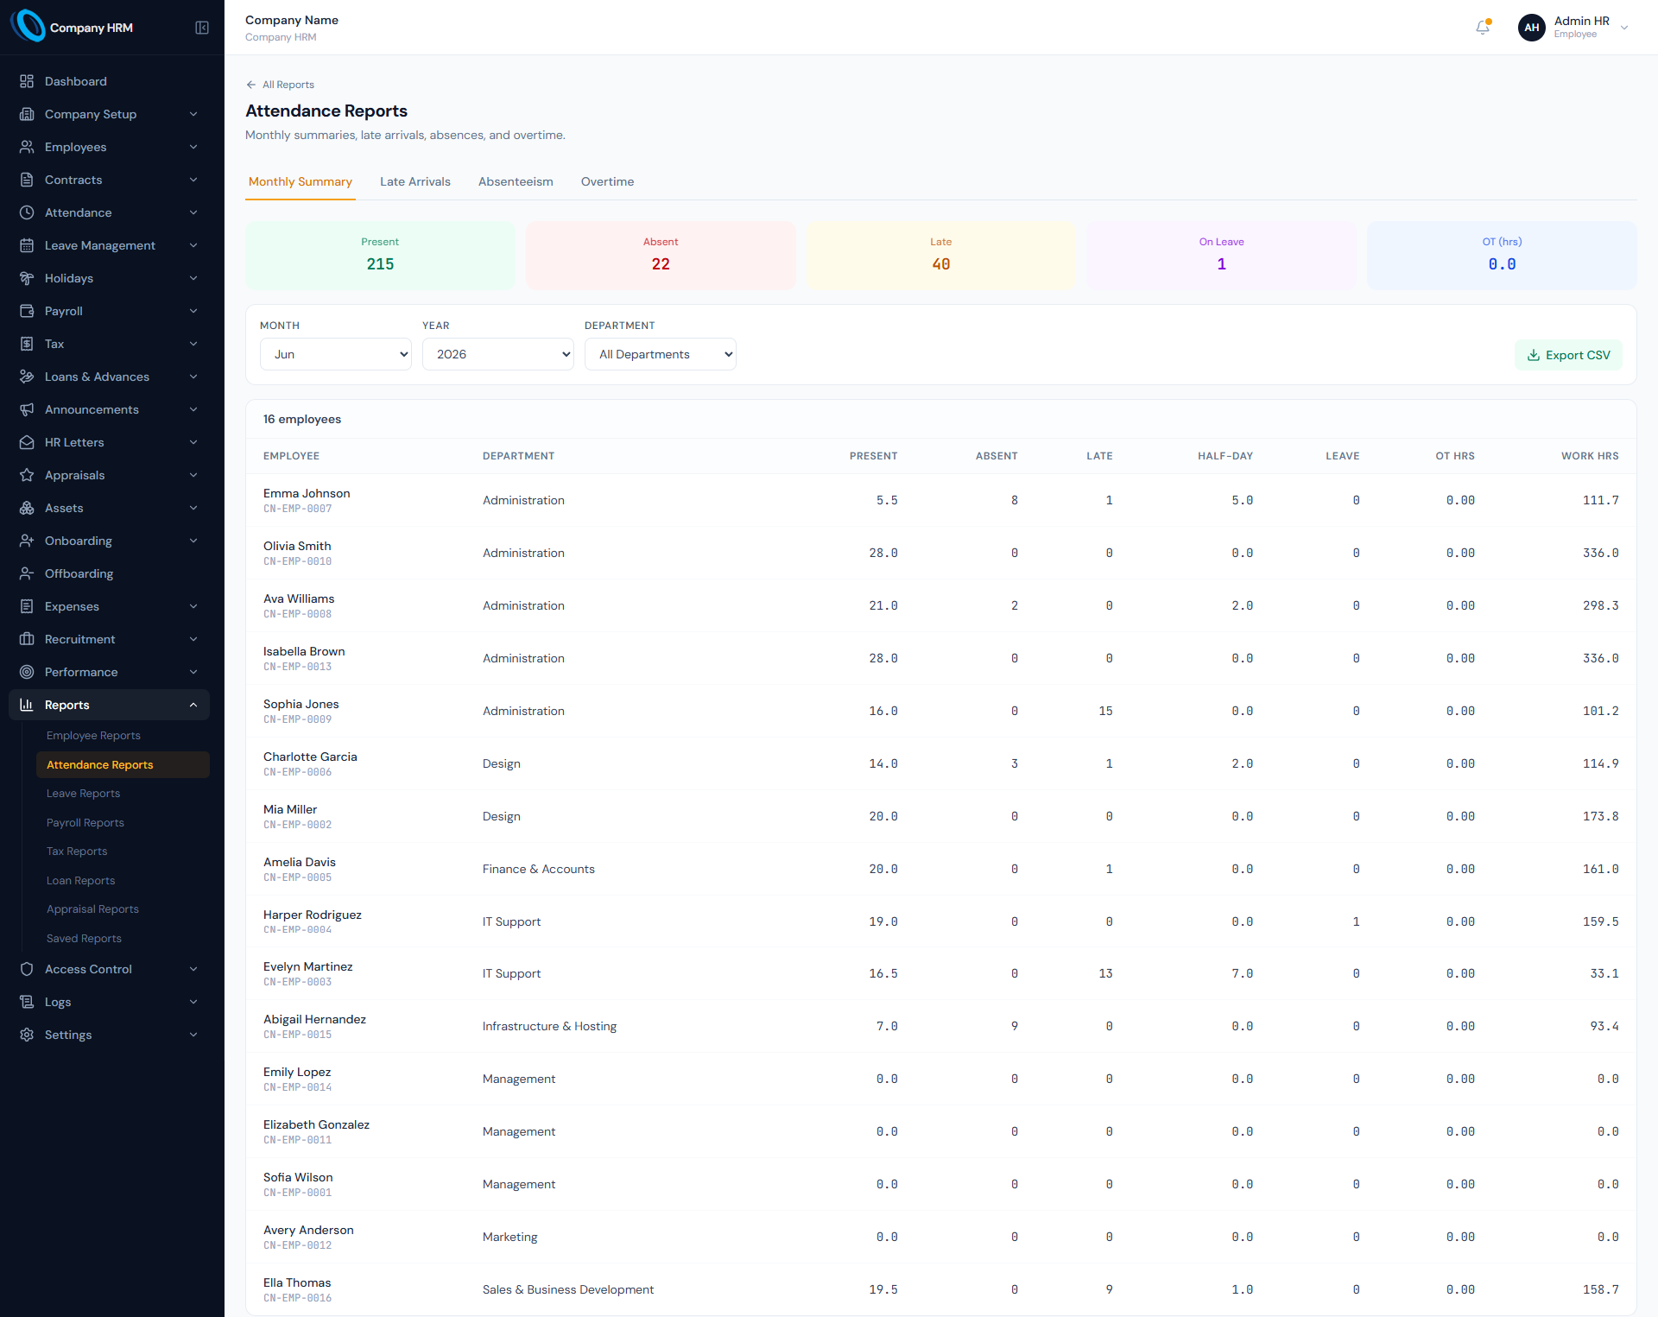Expand the Payroll menu chevron

click(193, 311)
